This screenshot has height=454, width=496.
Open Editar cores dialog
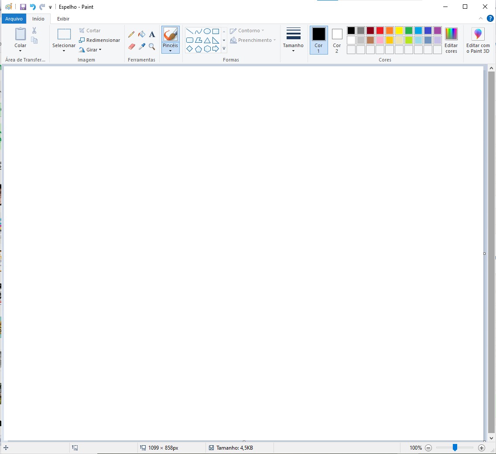pyautogui.click(x=451, y=40)
